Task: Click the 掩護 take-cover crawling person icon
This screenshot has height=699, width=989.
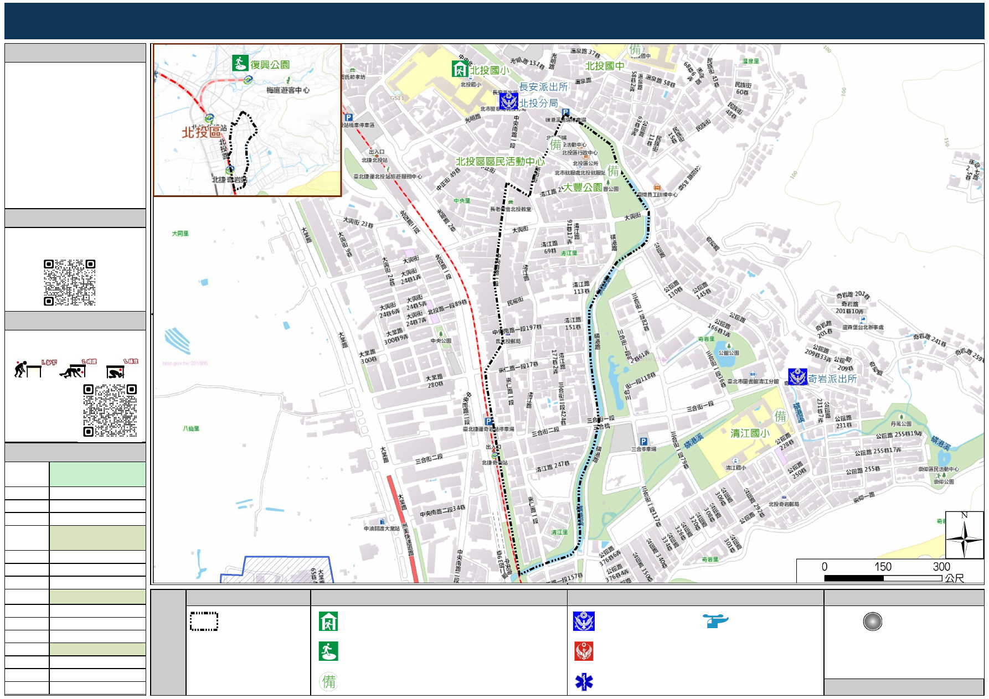Action: click(x=73, y=371)
